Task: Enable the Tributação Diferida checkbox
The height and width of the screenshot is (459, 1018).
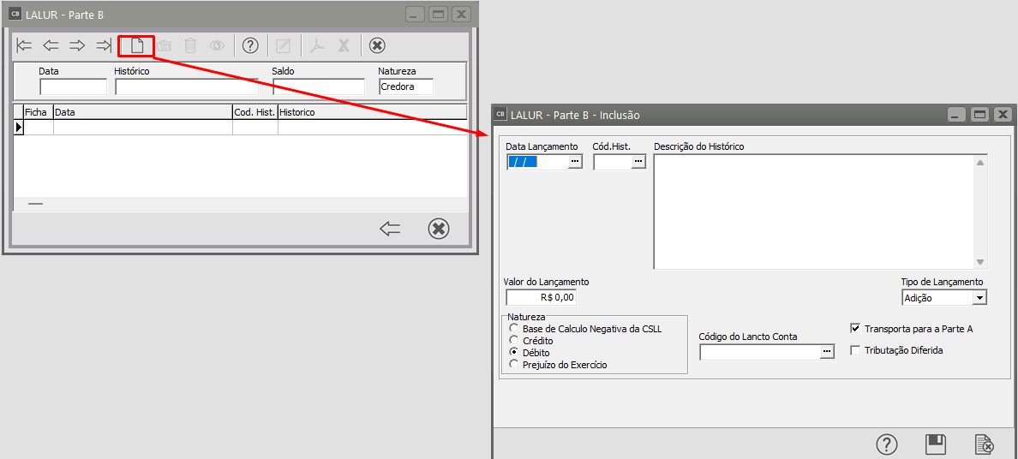Action: tap(855, 350)
